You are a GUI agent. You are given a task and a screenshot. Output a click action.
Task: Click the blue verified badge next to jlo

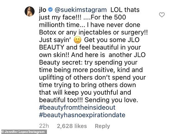pos(50,10)
